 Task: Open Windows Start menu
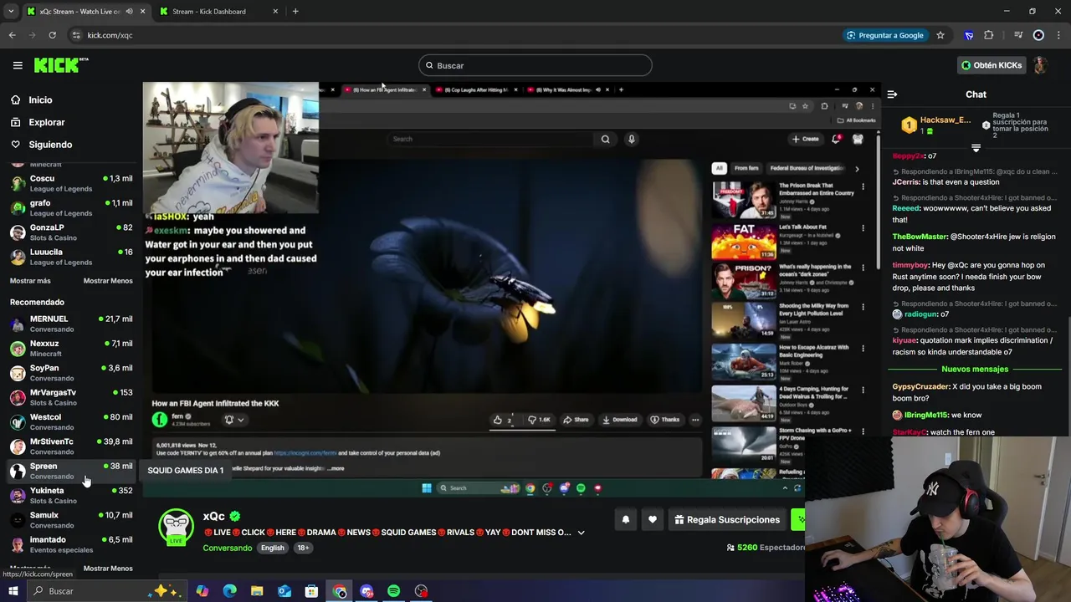tap(13, 591)
